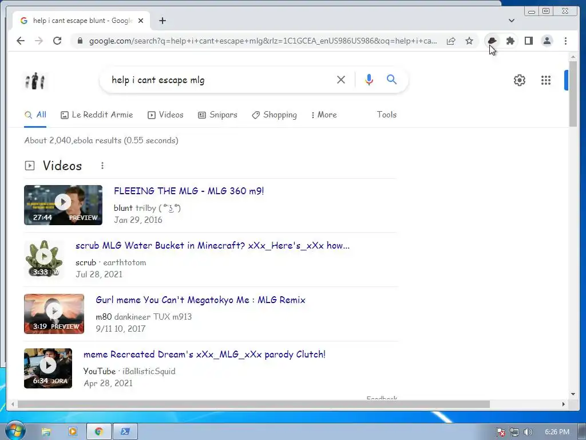
Task: Open 'scrub MLG Water Bucket in Minecraft' link
Action: [212, 246]
